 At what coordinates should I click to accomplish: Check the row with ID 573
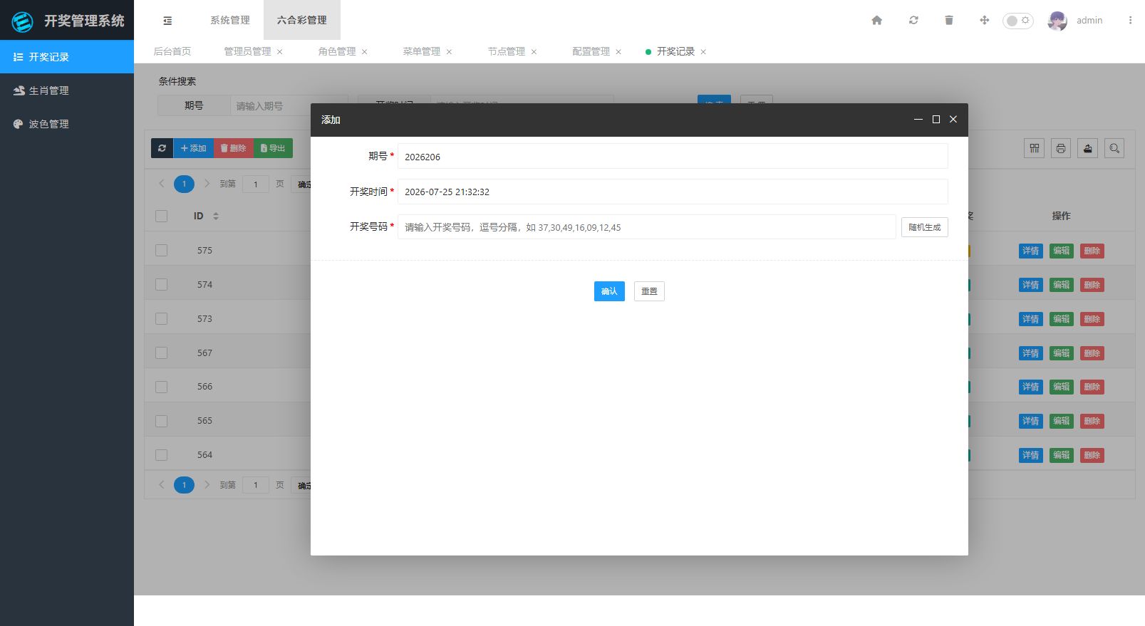[162, 318]
